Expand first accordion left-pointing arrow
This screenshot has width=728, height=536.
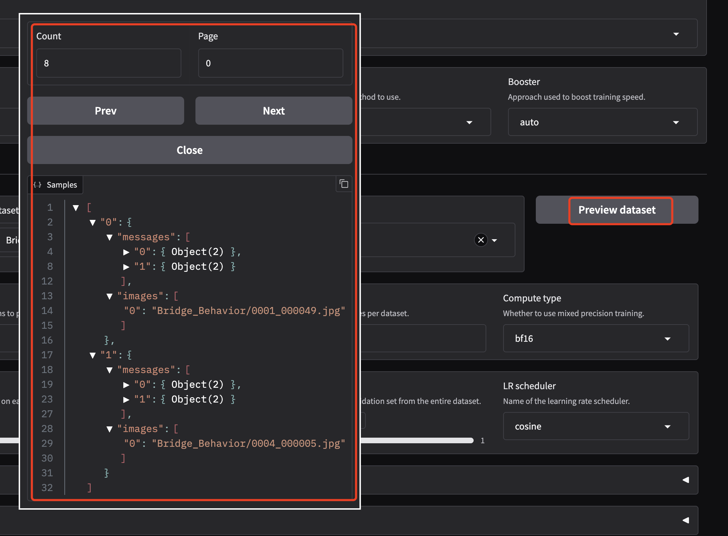tap(685, 480)
